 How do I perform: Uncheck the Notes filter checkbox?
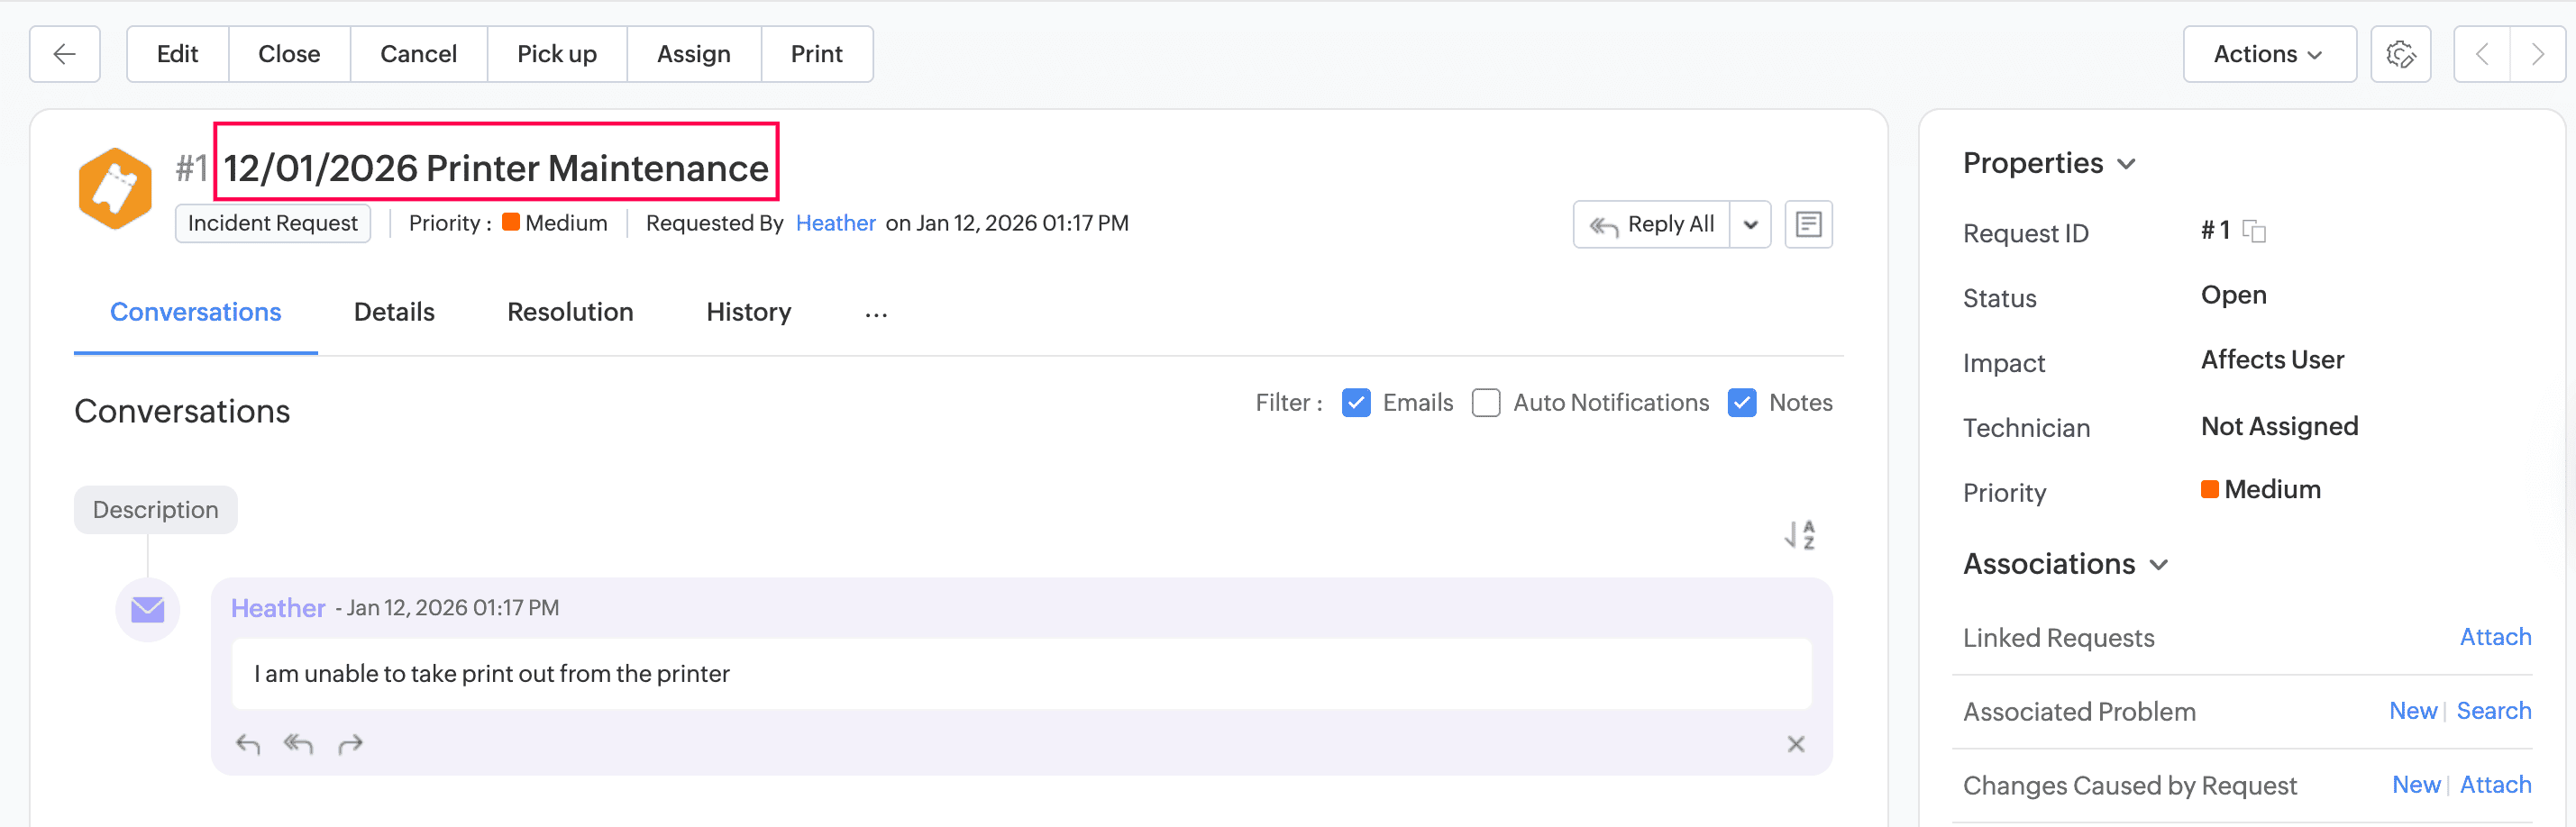coord(1742,403)
